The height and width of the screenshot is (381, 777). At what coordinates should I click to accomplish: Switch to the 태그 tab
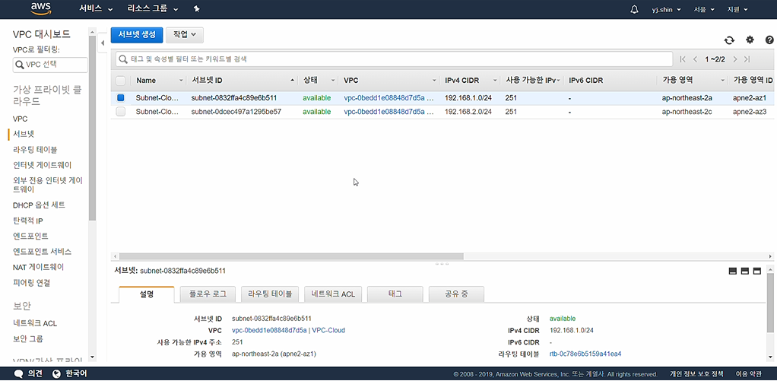395,294
